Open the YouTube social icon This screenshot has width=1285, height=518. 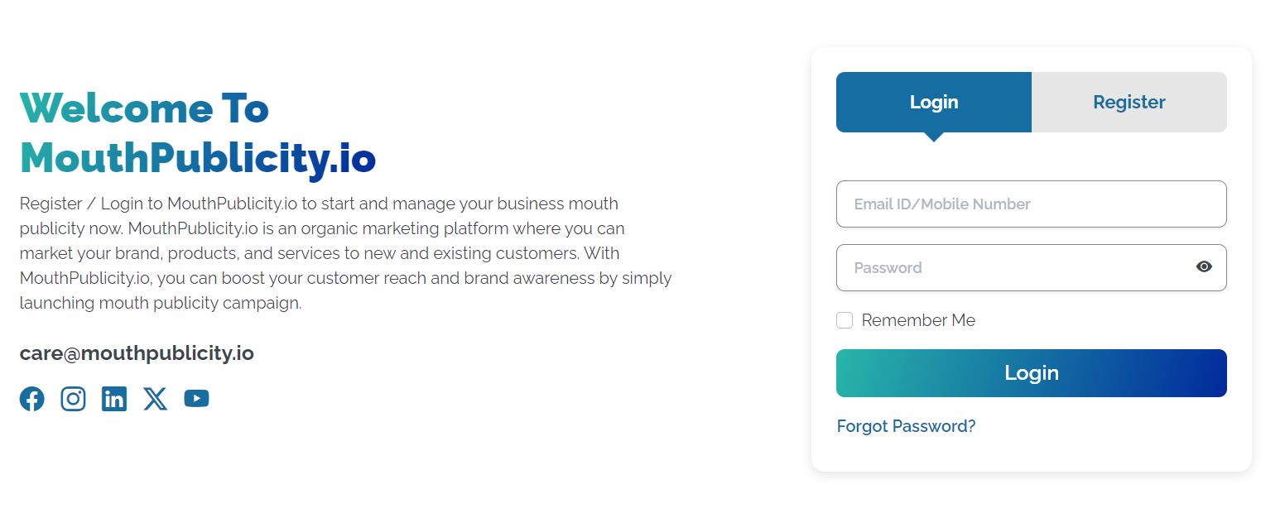[x=196, y=399]
